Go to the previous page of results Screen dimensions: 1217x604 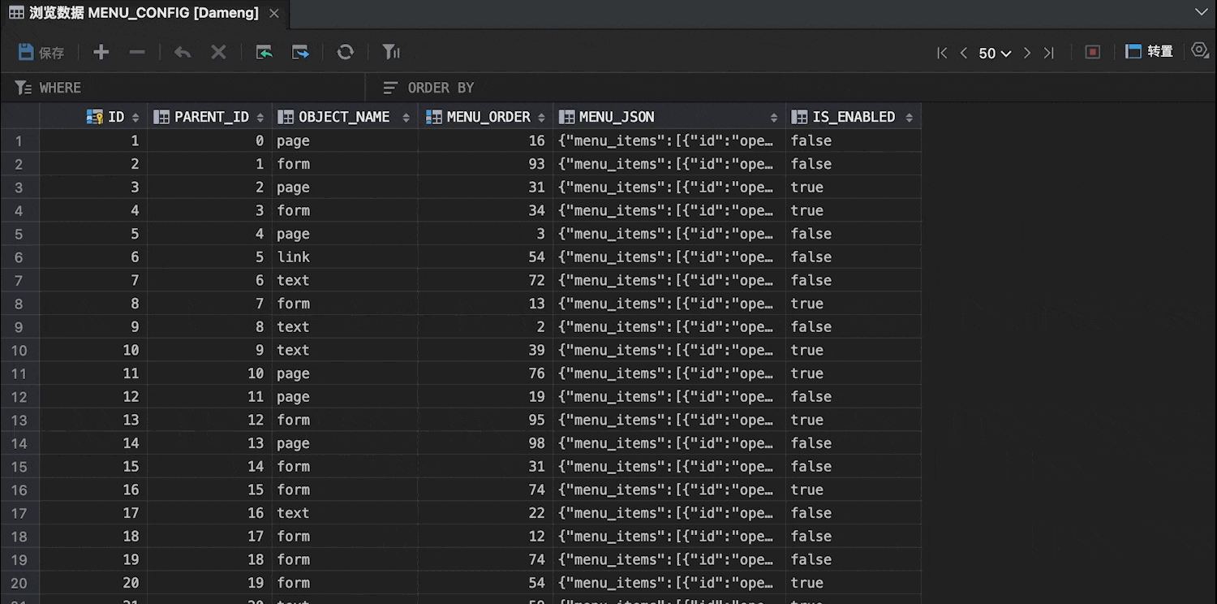point(964,53)
